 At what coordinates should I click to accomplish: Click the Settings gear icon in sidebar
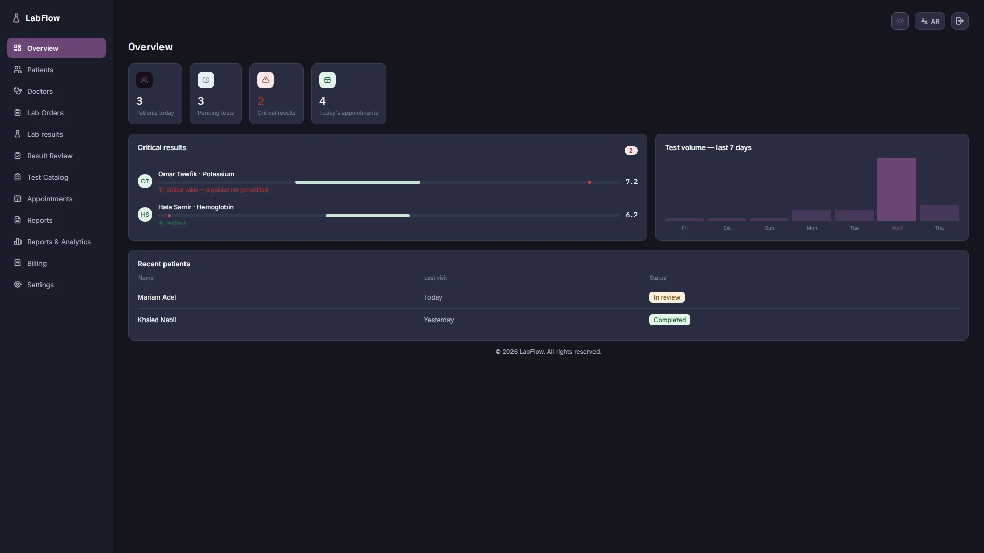(x=17, y=284)
